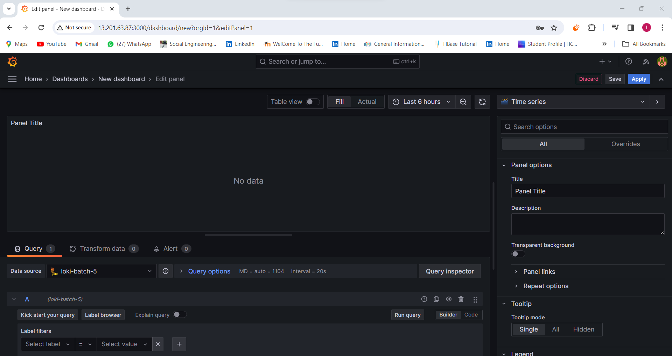Open the loki-batch-5 data source dropdown
The width and height of the screenshot is (672, 356).
click(101, 271)
